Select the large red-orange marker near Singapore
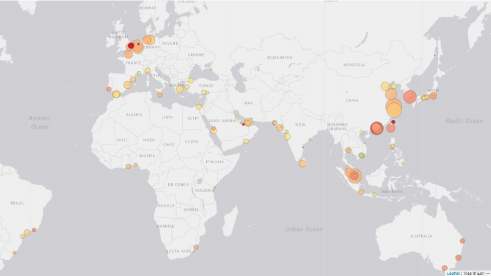Image resolution: width=491 pixels, height=276 pixels. click(x=355, y=177)
